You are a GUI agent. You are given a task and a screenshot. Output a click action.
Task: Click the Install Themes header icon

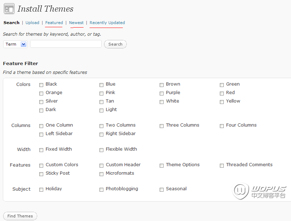[9, 9]
